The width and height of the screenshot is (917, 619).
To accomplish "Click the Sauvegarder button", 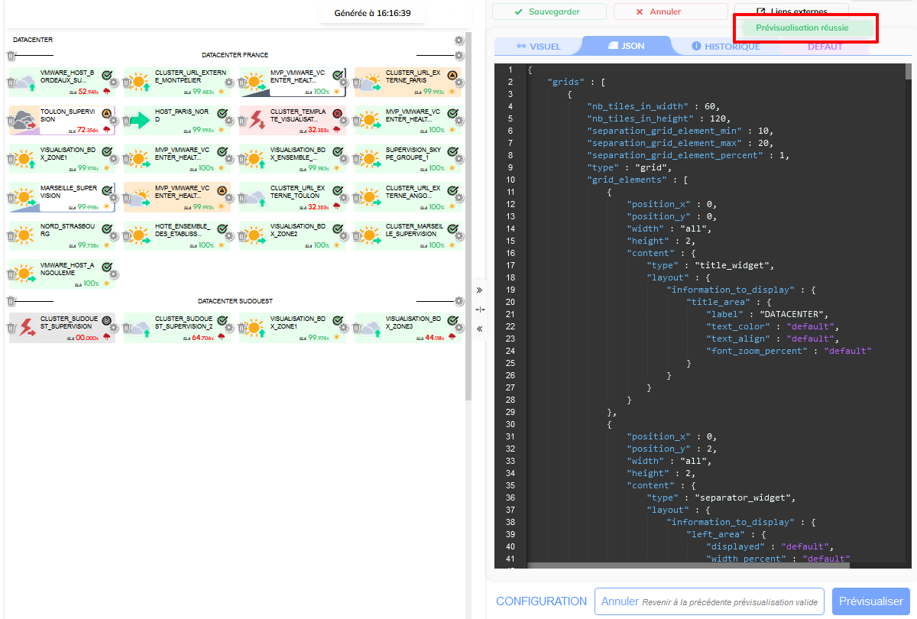I will [x=549, y=11].
